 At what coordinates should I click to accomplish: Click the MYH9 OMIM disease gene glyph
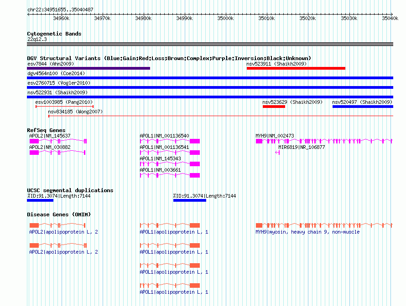click(x=324, y=225)
